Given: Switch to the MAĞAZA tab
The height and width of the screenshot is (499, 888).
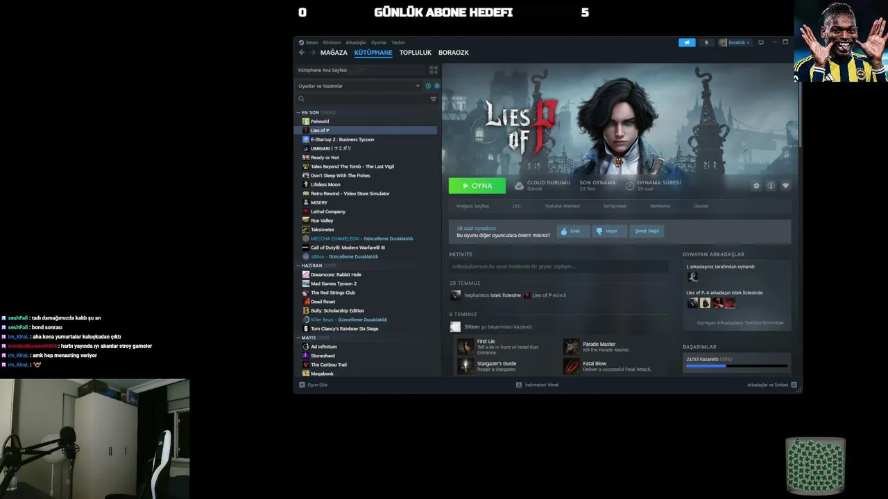Looking at the screenshot, I should pos(334,53).
